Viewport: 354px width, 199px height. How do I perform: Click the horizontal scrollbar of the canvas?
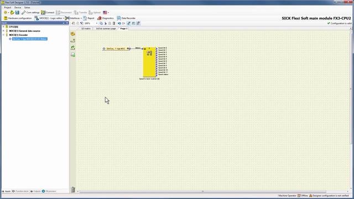click(202, 192)
